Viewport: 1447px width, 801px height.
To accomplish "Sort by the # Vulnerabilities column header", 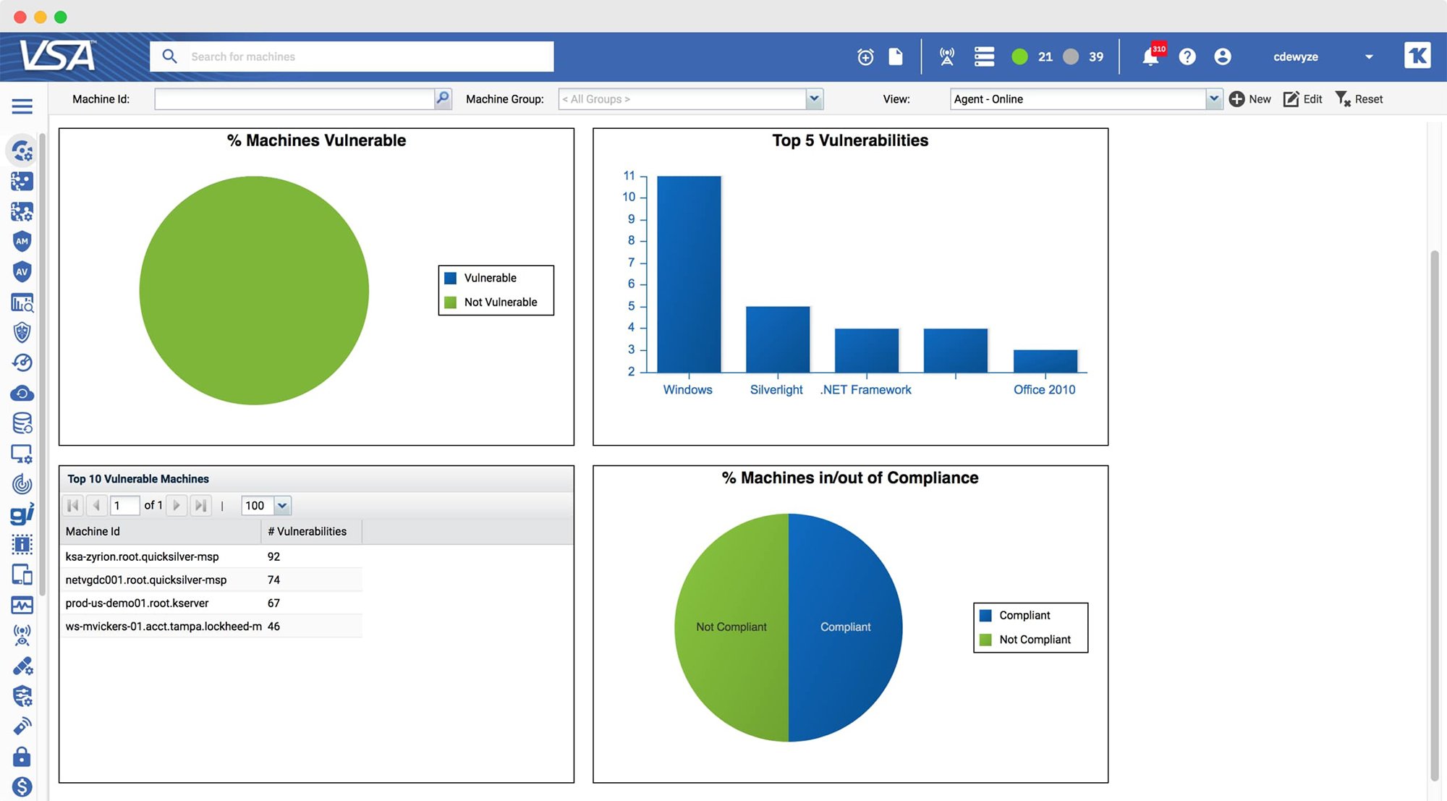I will pyautogui.click(x=307, y=531).
